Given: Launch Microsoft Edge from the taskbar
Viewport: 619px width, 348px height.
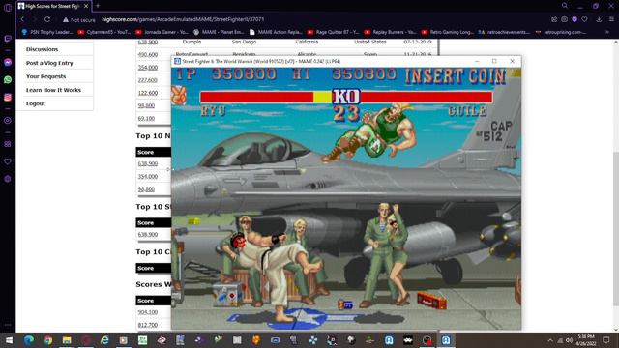Looking at the screenshot, I should point(28,340).
